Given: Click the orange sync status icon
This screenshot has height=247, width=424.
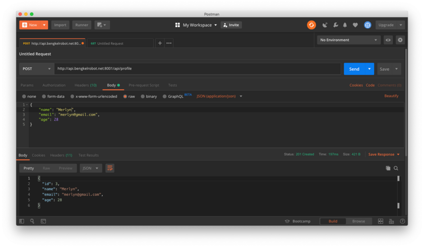Looking at the screenshot, I should 311,25.
